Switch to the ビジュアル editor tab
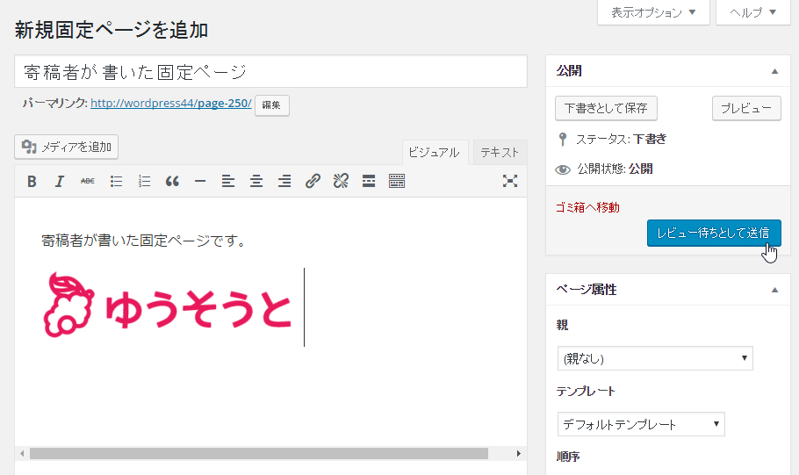The width and height of the screenshot is (799, 475). 434,152
